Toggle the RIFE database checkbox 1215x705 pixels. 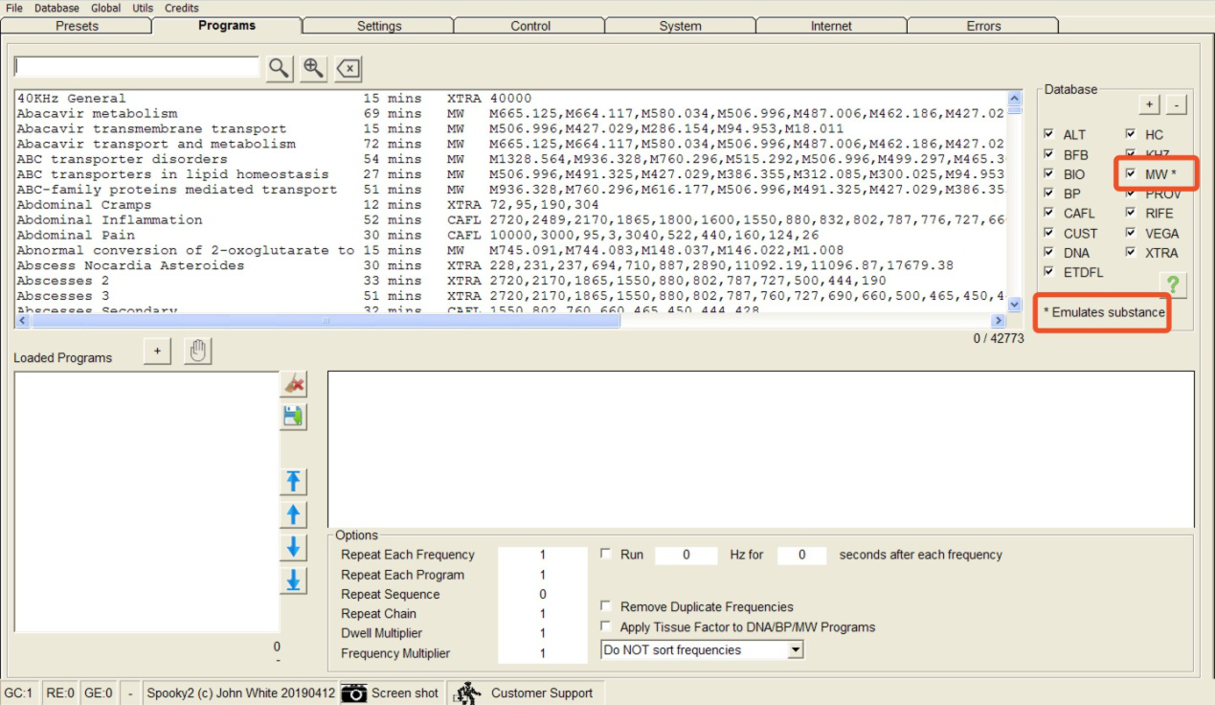[1131, 213]
